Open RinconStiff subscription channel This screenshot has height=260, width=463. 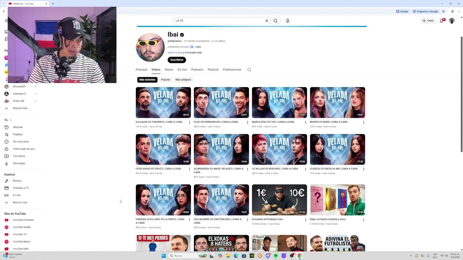[x=19, y=86]
